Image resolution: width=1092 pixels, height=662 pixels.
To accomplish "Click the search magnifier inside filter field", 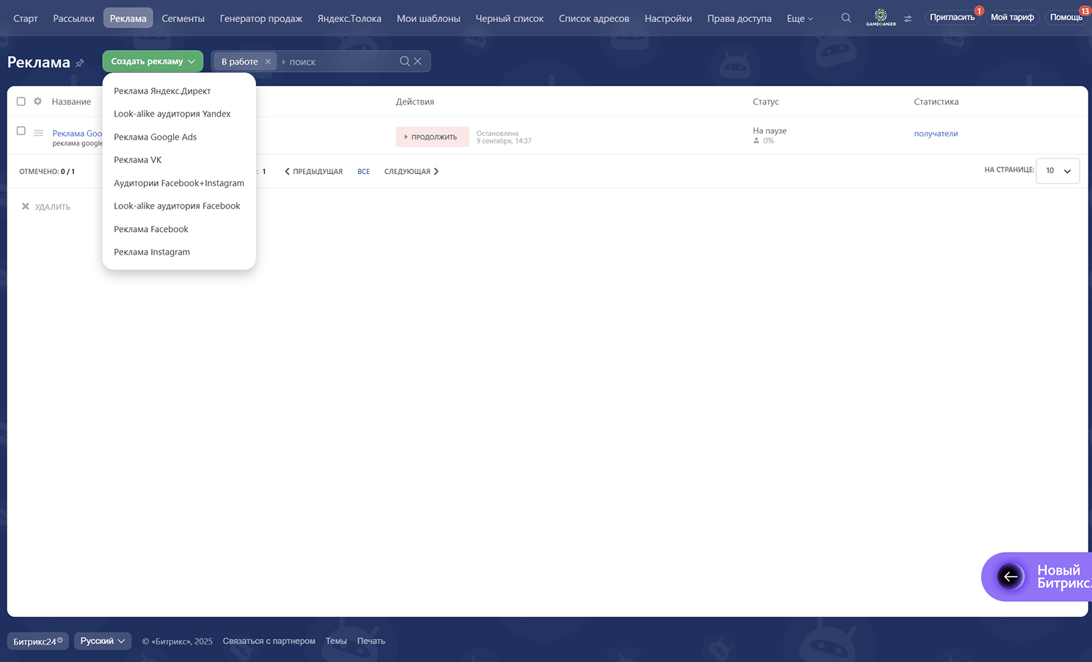I will [x=404, y=61].
